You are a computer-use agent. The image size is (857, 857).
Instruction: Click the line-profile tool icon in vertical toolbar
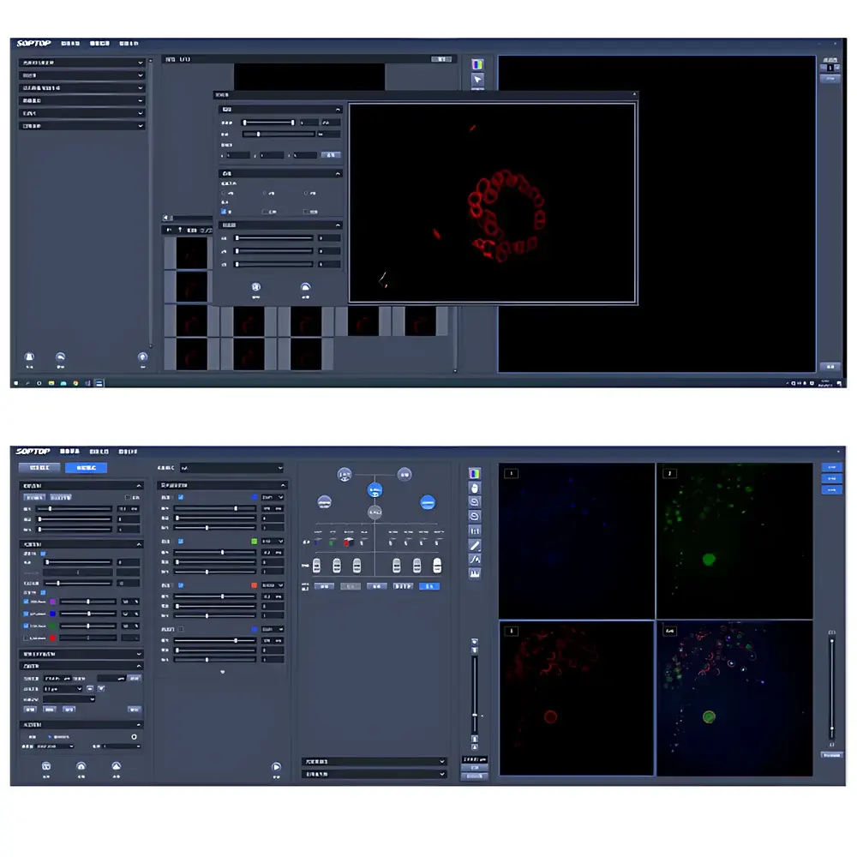[x=475, y=559]
